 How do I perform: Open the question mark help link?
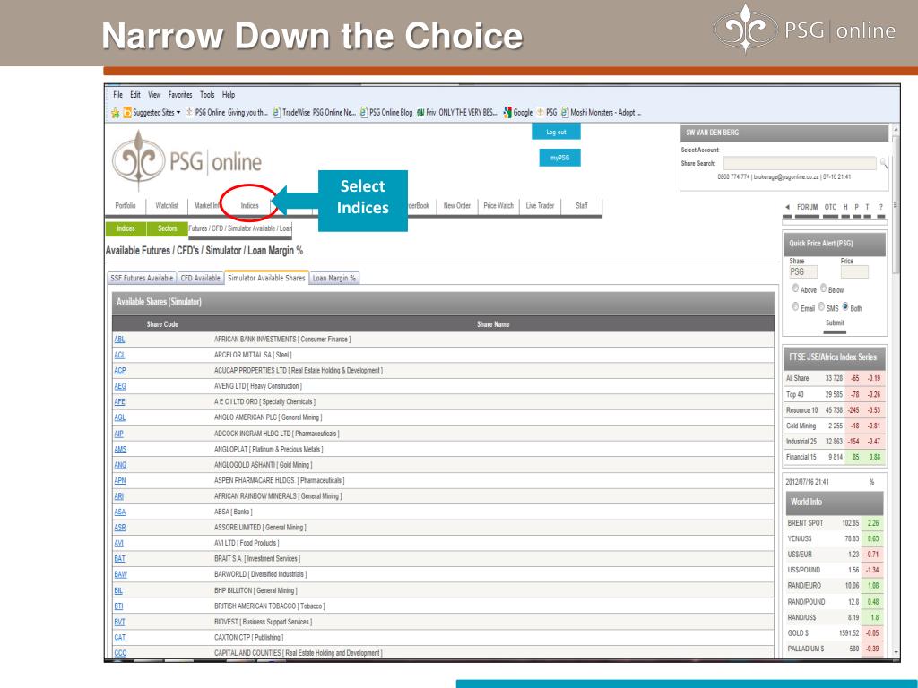pyautogui.click(x=880, y=207)
